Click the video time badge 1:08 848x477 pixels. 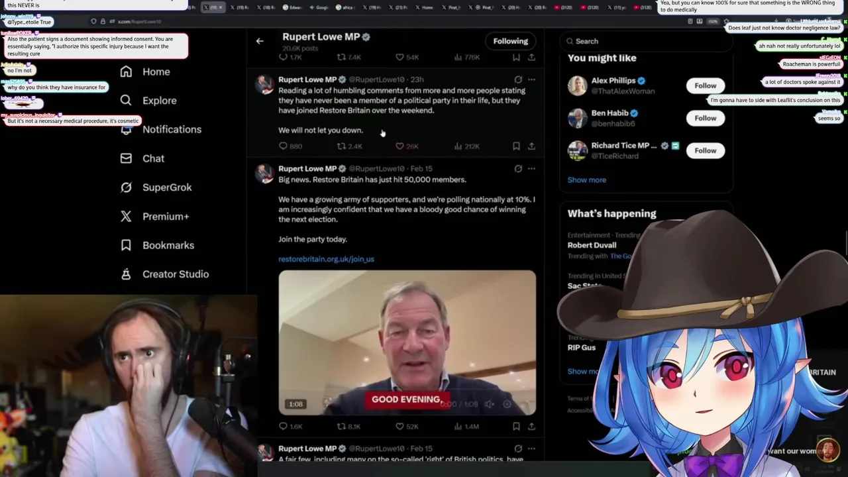coord(295,404)
